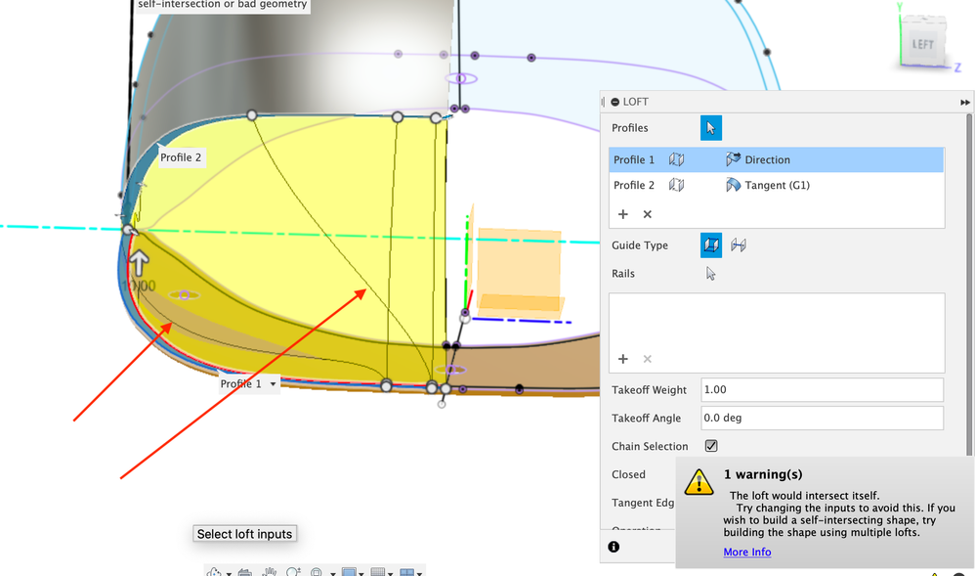Viewport: 975px width, 576px height.
Task: Add a new profile with plus icon
Action: pos(622,214)
